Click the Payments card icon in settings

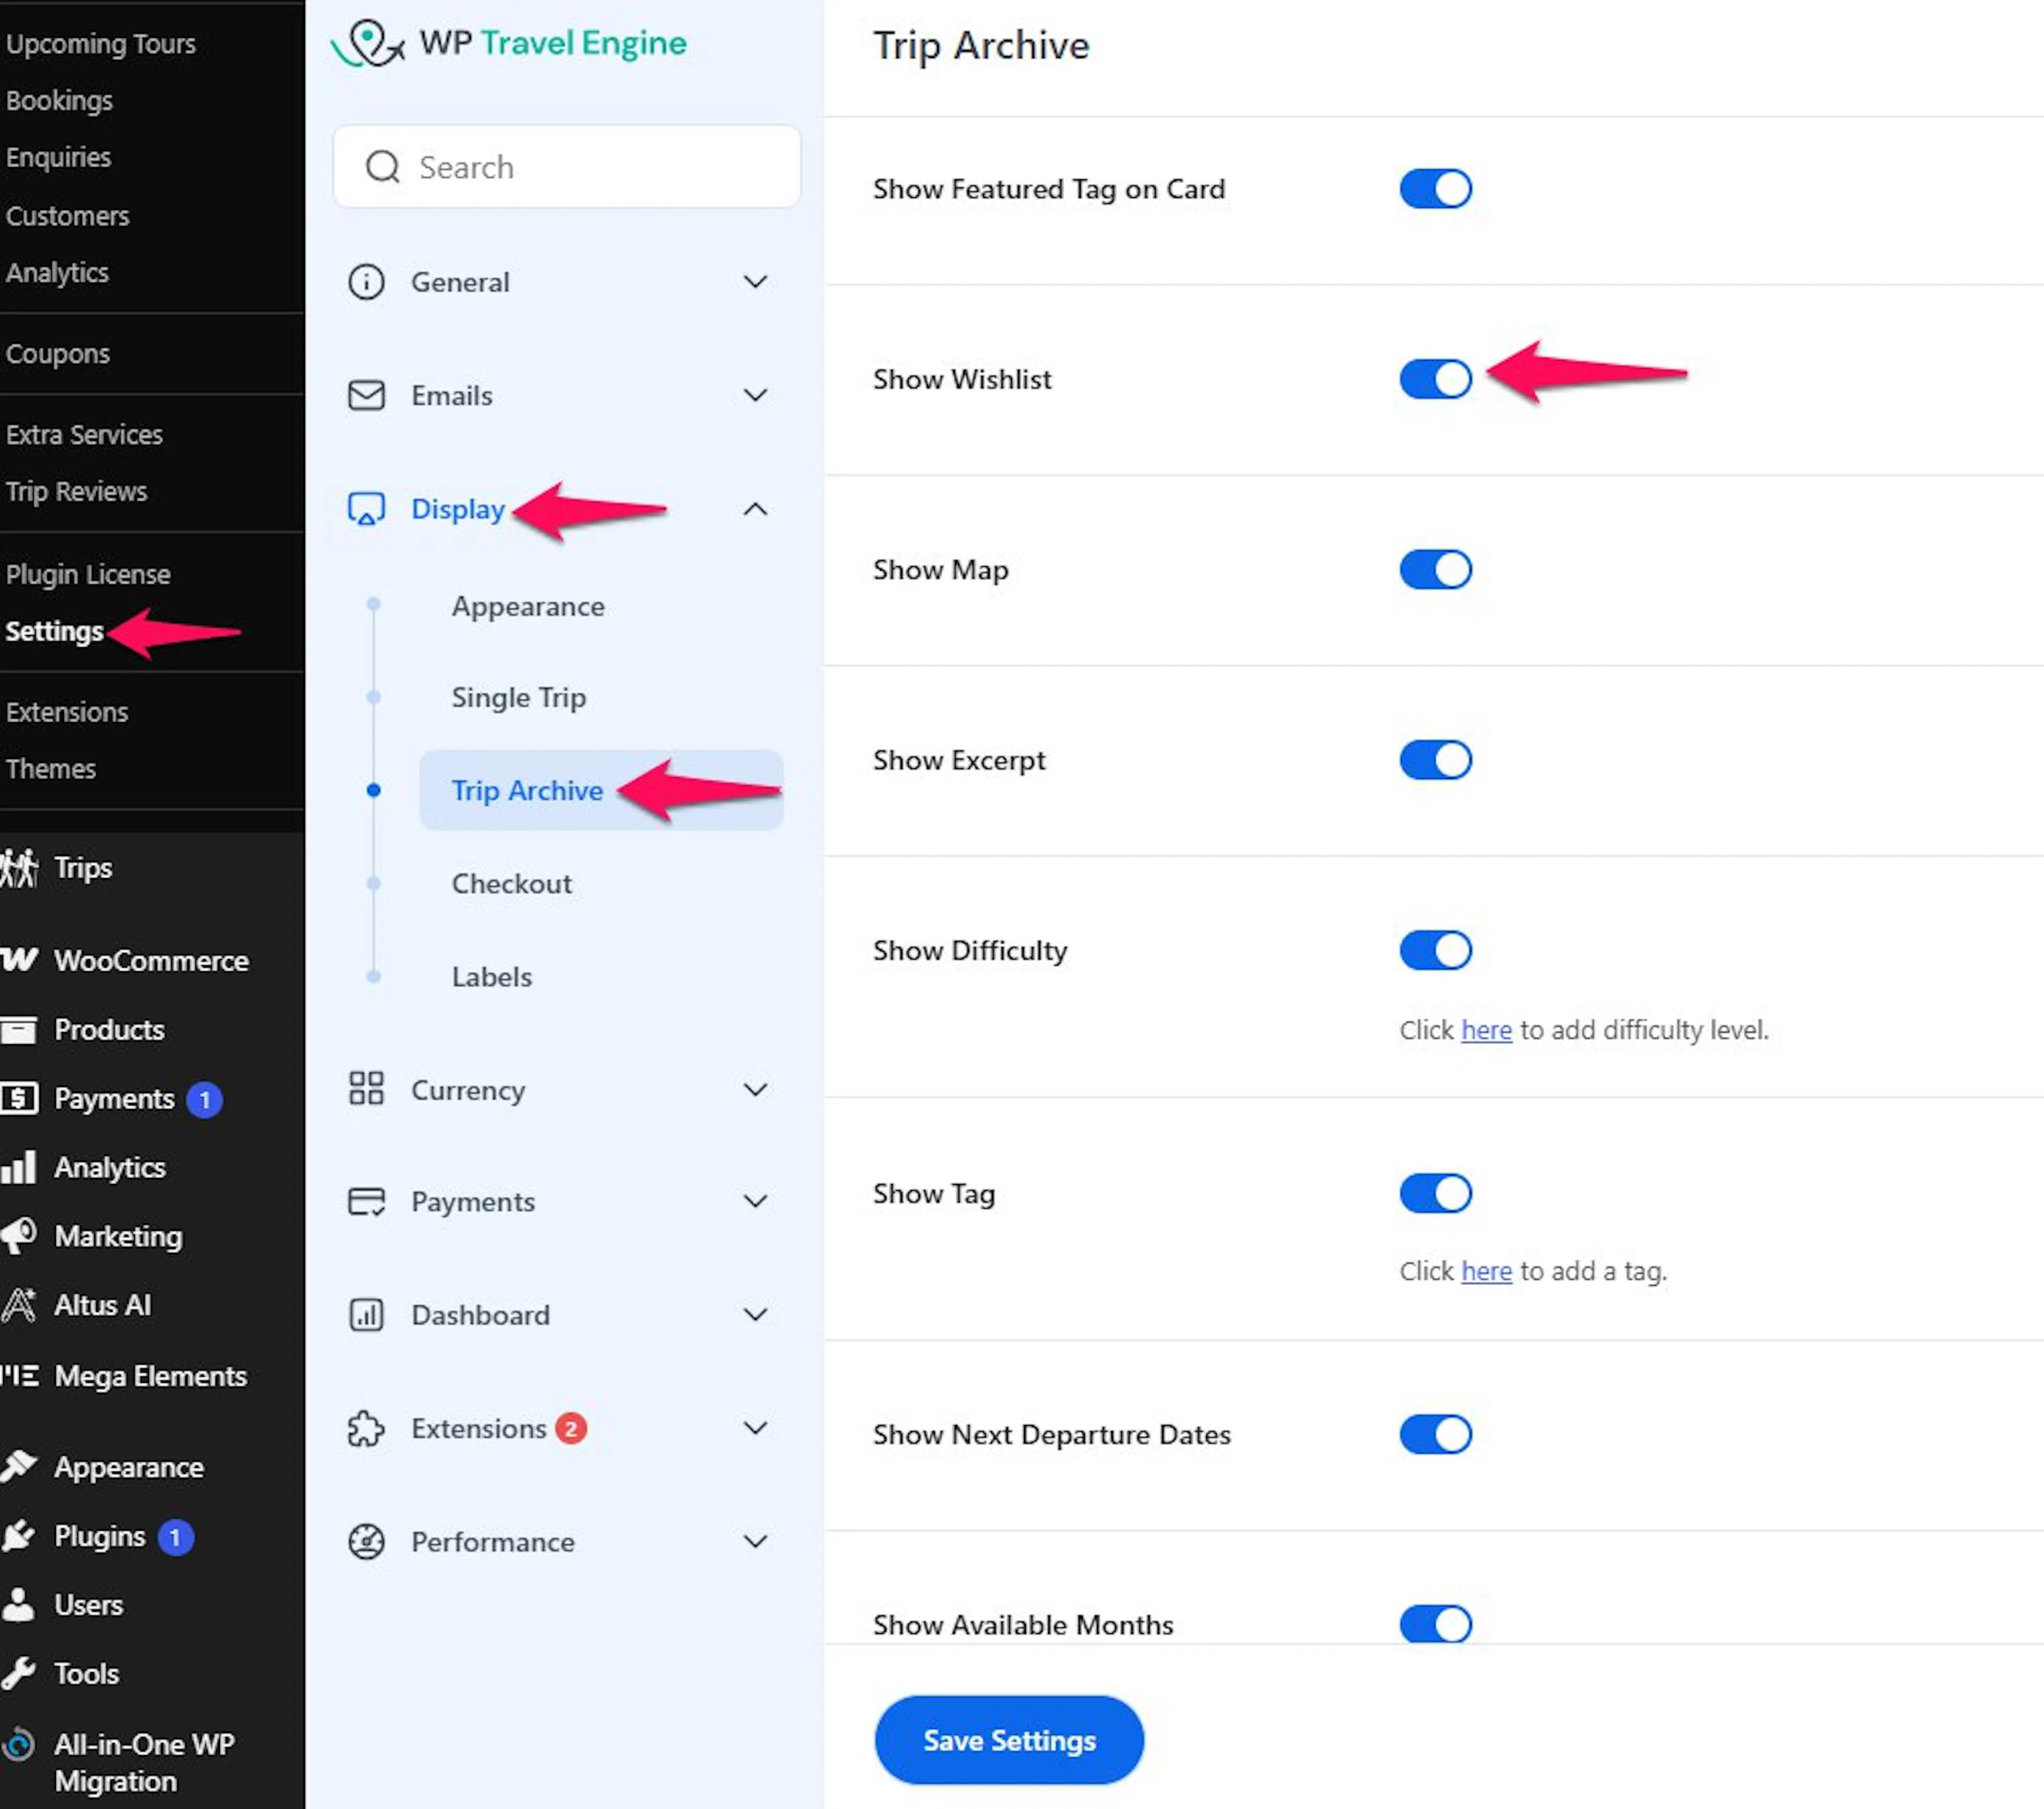coord(366,1201)
